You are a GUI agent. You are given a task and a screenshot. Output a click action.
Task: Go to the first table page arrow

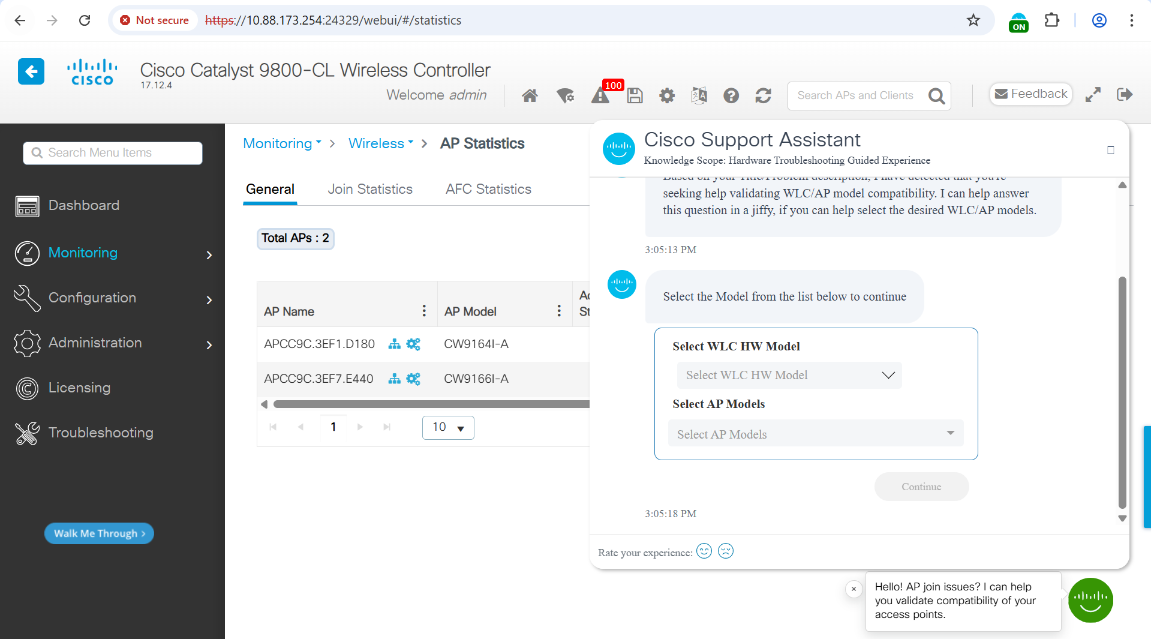pos(273,427)
